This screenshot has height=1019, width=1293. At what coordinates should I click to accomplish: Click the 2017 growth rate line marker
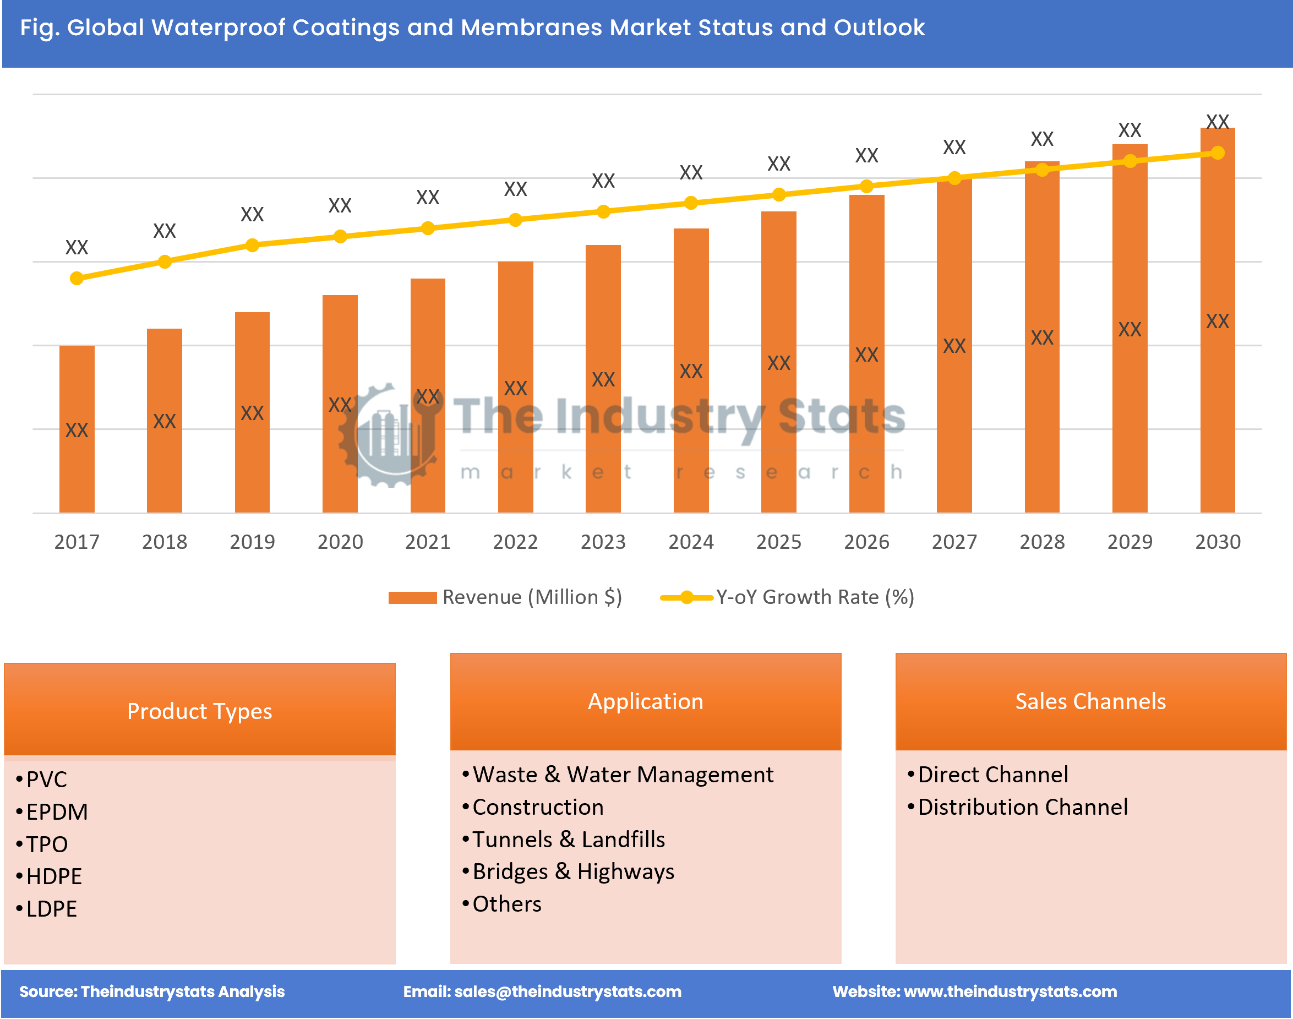coord(77,279)
